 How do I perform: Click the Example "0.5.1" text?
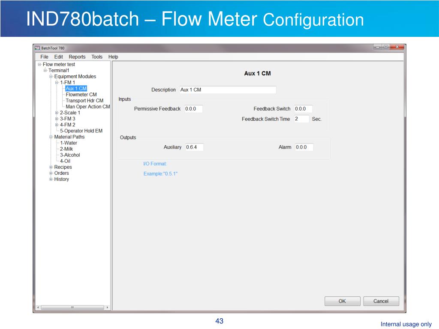[x=160, y=174]
